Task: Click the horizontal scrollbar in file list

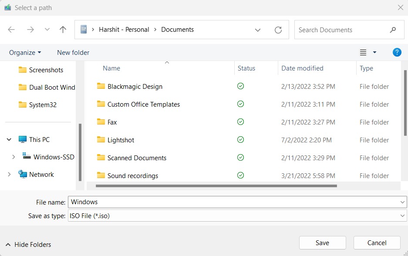Action: (216, 186)
